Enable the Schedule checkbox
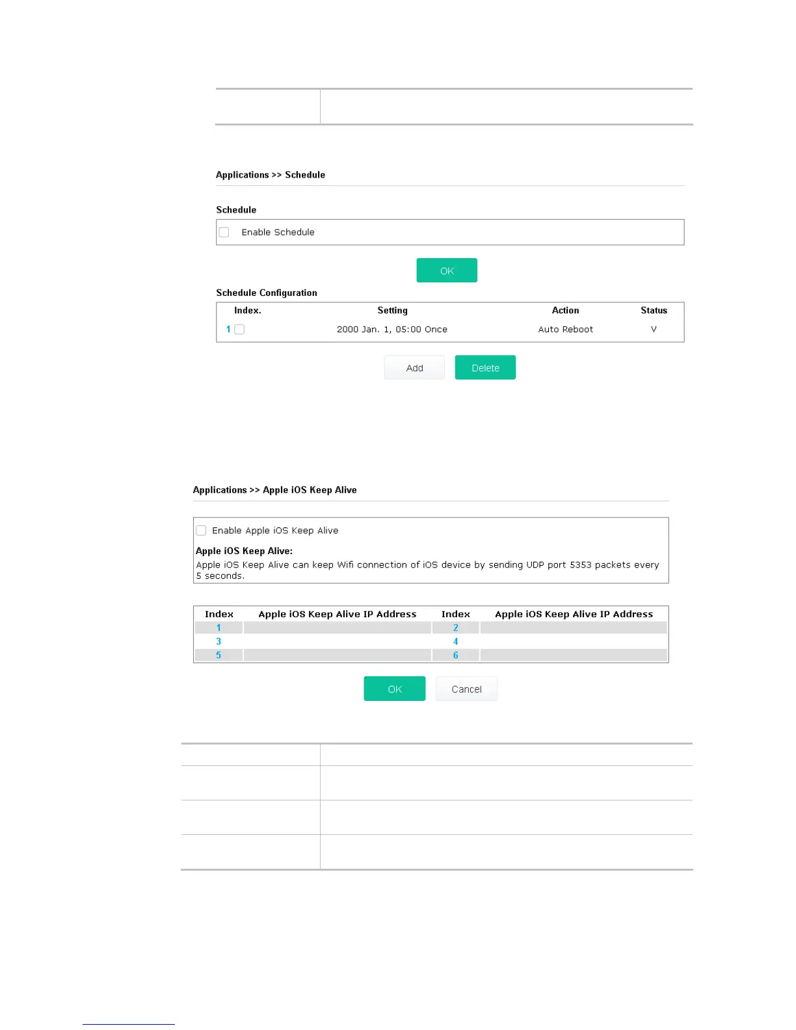The image size is (796, 1030). [224, 232]
